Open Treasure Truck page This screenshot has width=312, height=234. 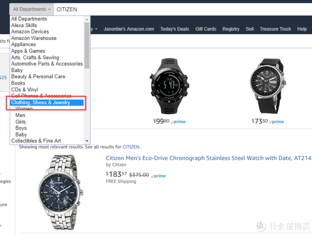(275, 29)
